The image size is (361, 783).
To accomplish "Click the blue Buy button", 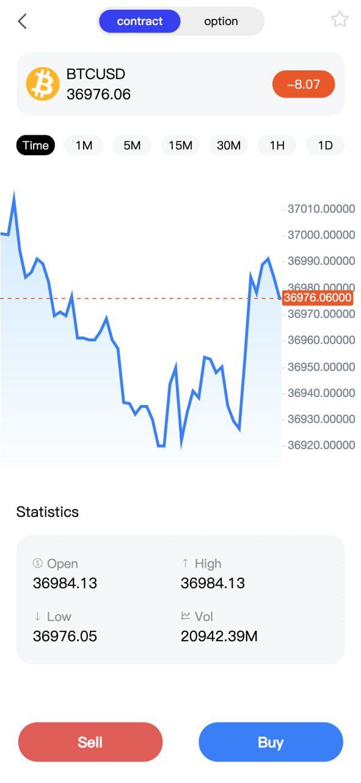I will pos(271,742).
